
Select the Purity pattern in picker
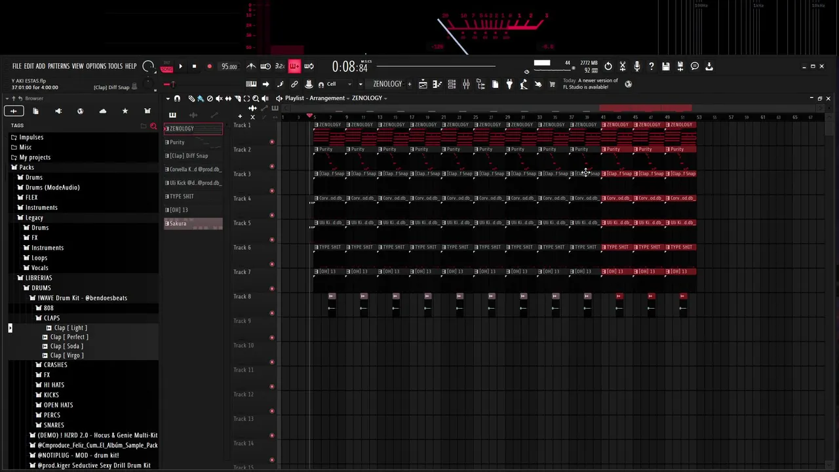coord(193,142)
